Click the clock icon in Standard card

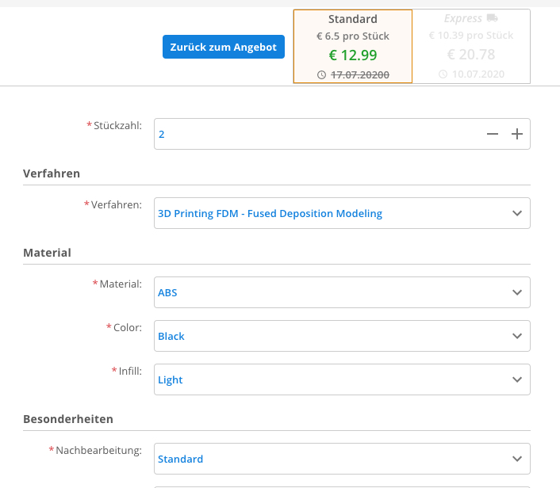pos(321,74)
